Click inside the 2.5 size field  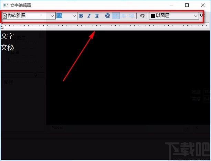(64, 16)
